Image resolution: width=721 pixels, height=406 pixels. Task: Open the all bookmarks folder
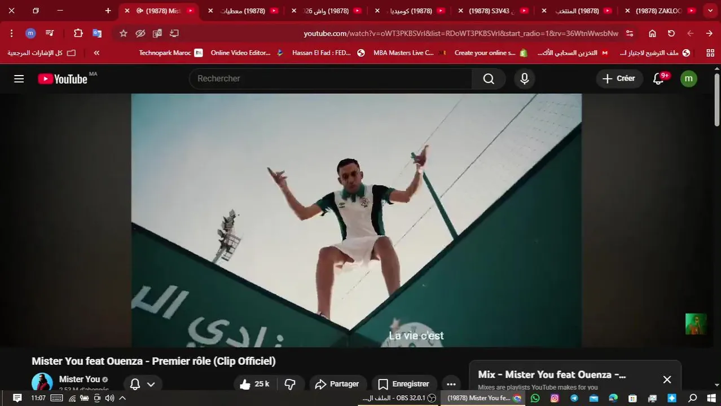42,52
